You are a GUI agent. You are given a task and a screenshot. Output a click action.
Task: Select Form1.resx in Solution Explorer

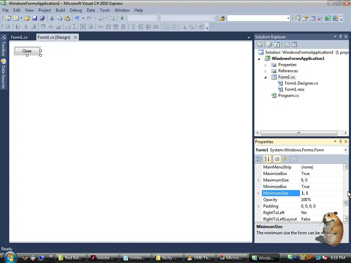294,89
